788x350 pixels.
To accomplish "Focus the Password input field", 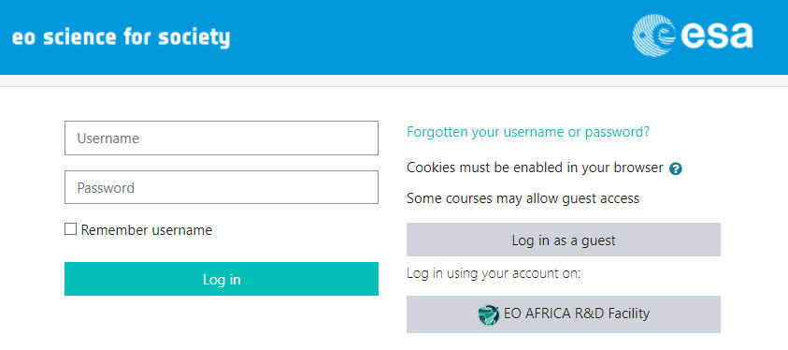I will pyautogui.click(x=222, y=187).
